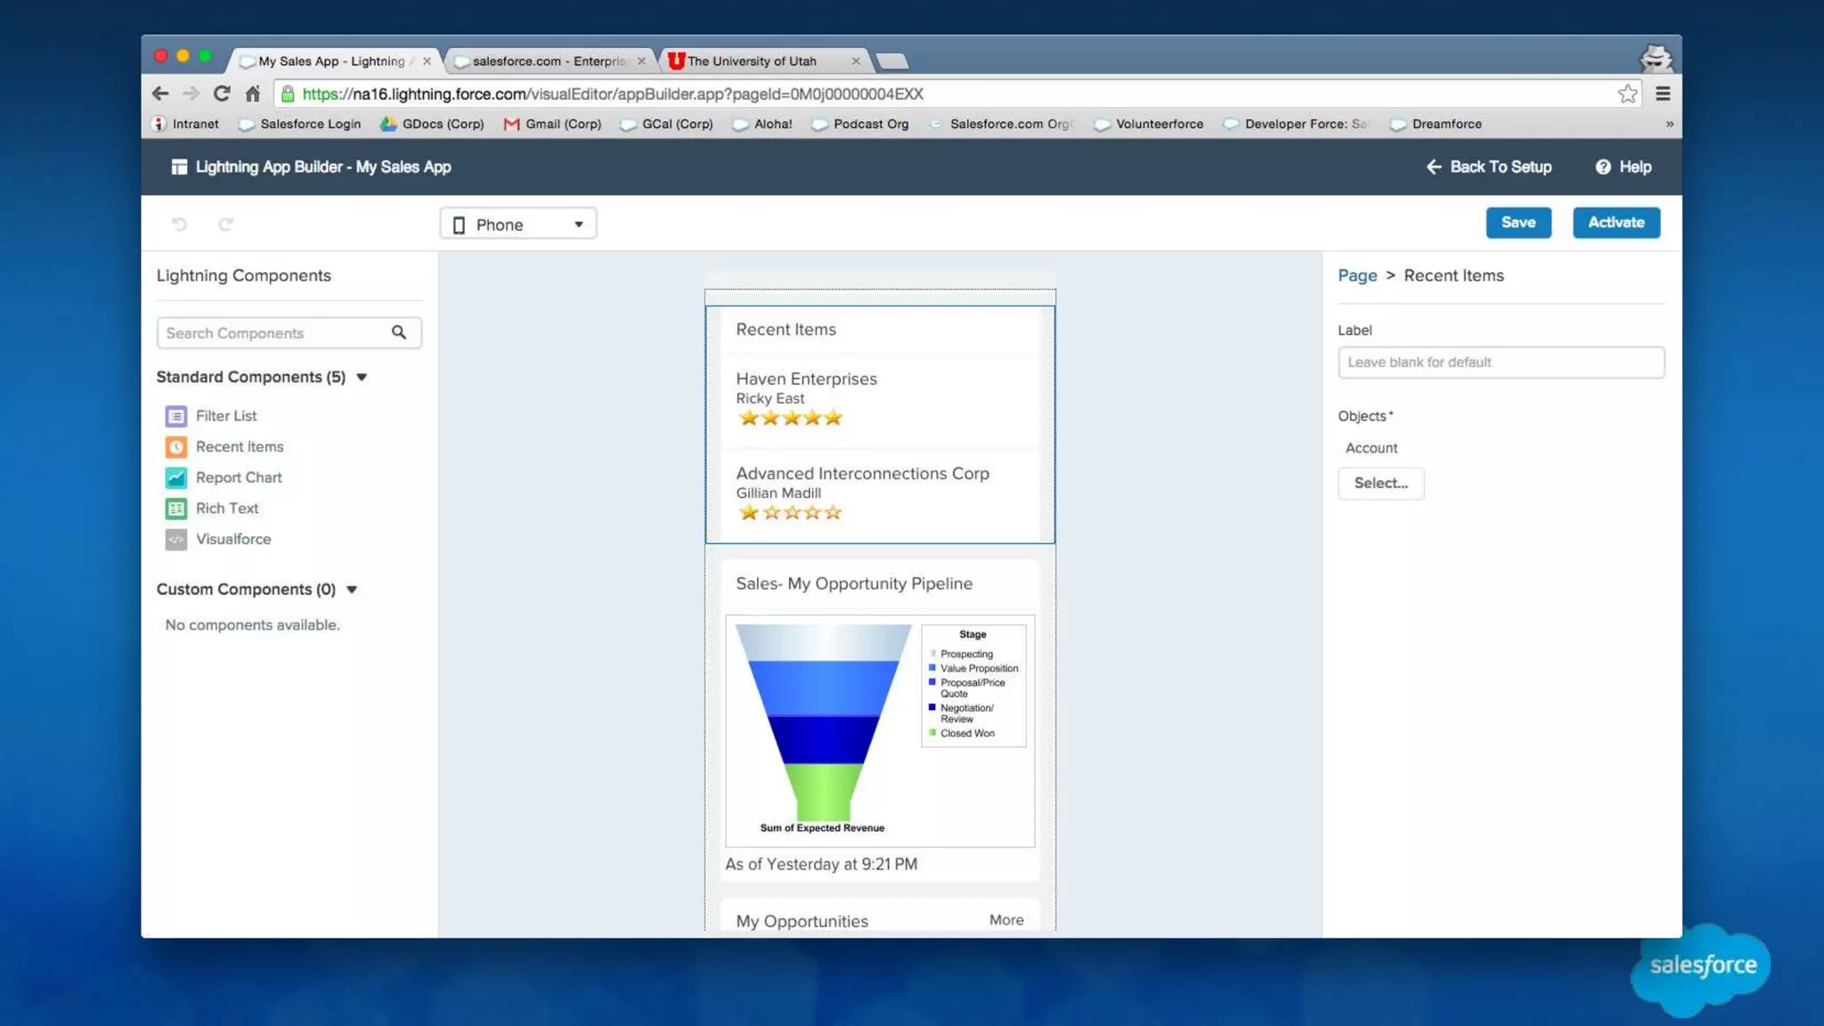Click the Activate button
Image resolution: width=1824 pixels, height=1026 pixels.
1616,223
